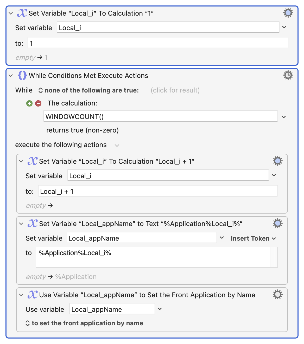
Task: Click gear icon of top Set Variable action
Action: (288, 13)
